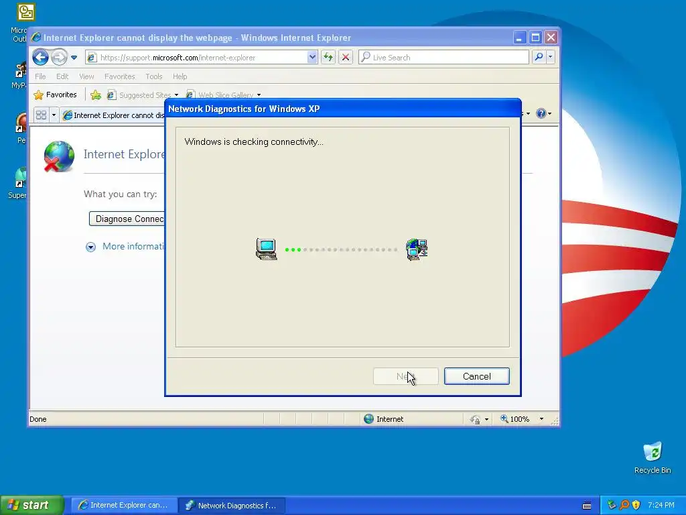Click the Add to Favorites Bar icon
Image resolution: width=686 pixels, height=515 pixels.
[x=96, y=95]
